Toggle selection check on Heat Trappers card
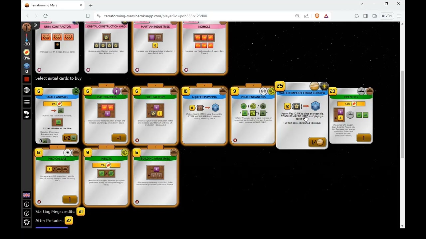This screenshot has width=426, height=239. (106, 85)
